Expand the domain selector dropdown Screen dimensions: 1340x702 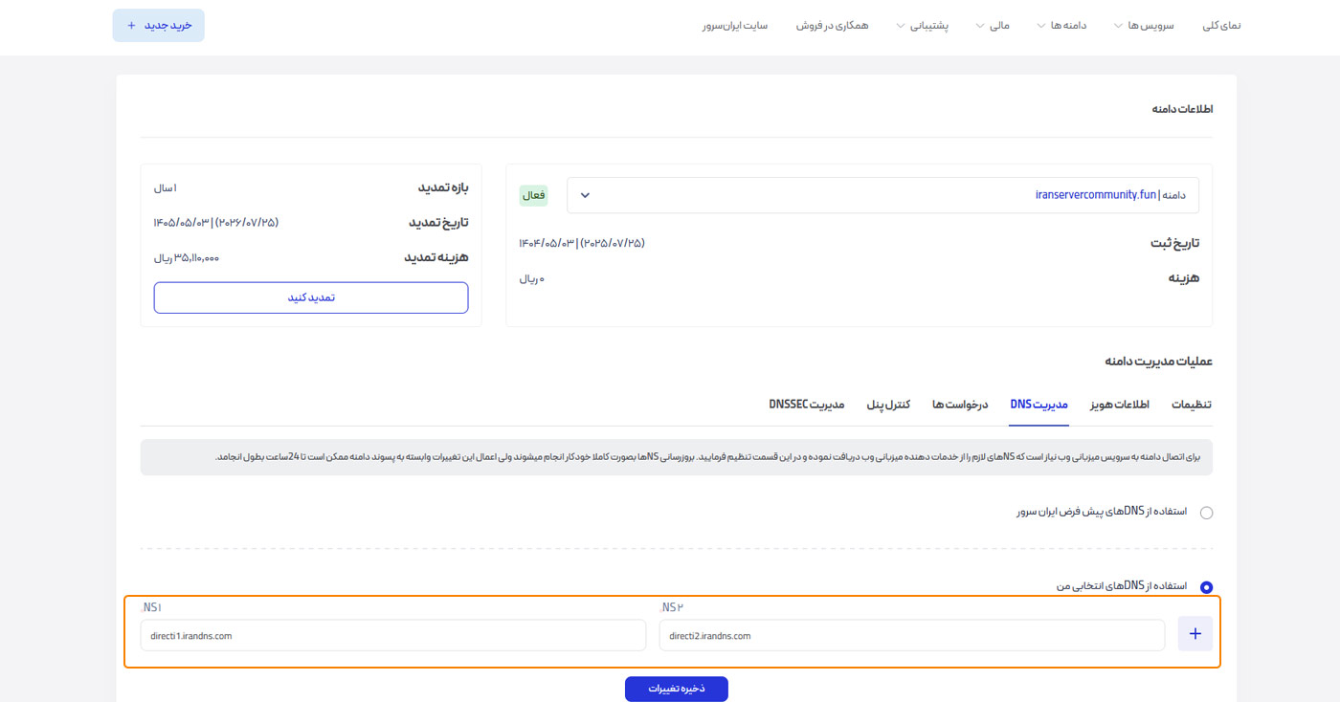tap(586, 195)
